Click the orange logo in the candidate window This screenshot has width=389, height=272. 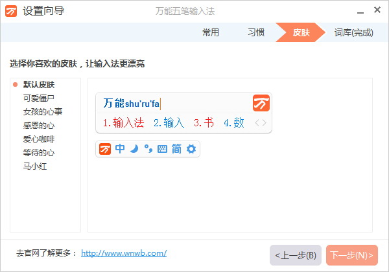(261, 103)
